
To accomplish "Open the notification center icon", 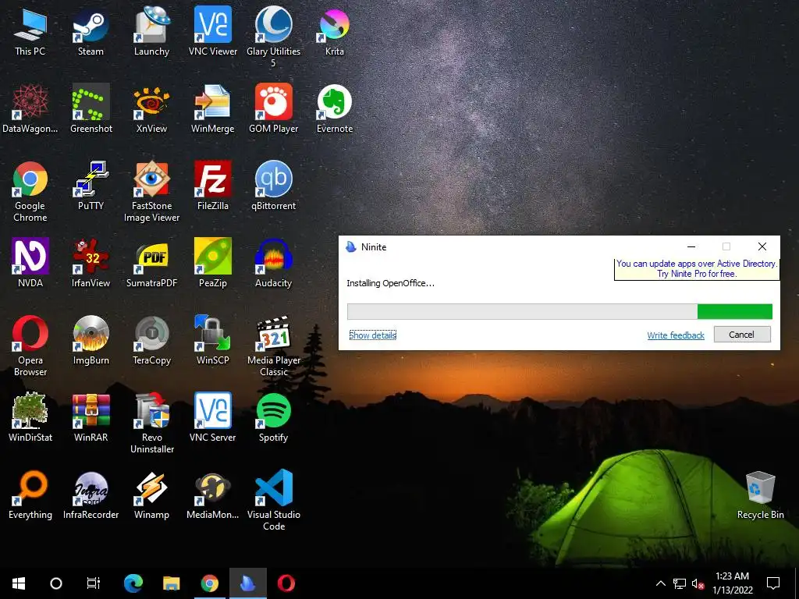I will click(x=773, y=583).
